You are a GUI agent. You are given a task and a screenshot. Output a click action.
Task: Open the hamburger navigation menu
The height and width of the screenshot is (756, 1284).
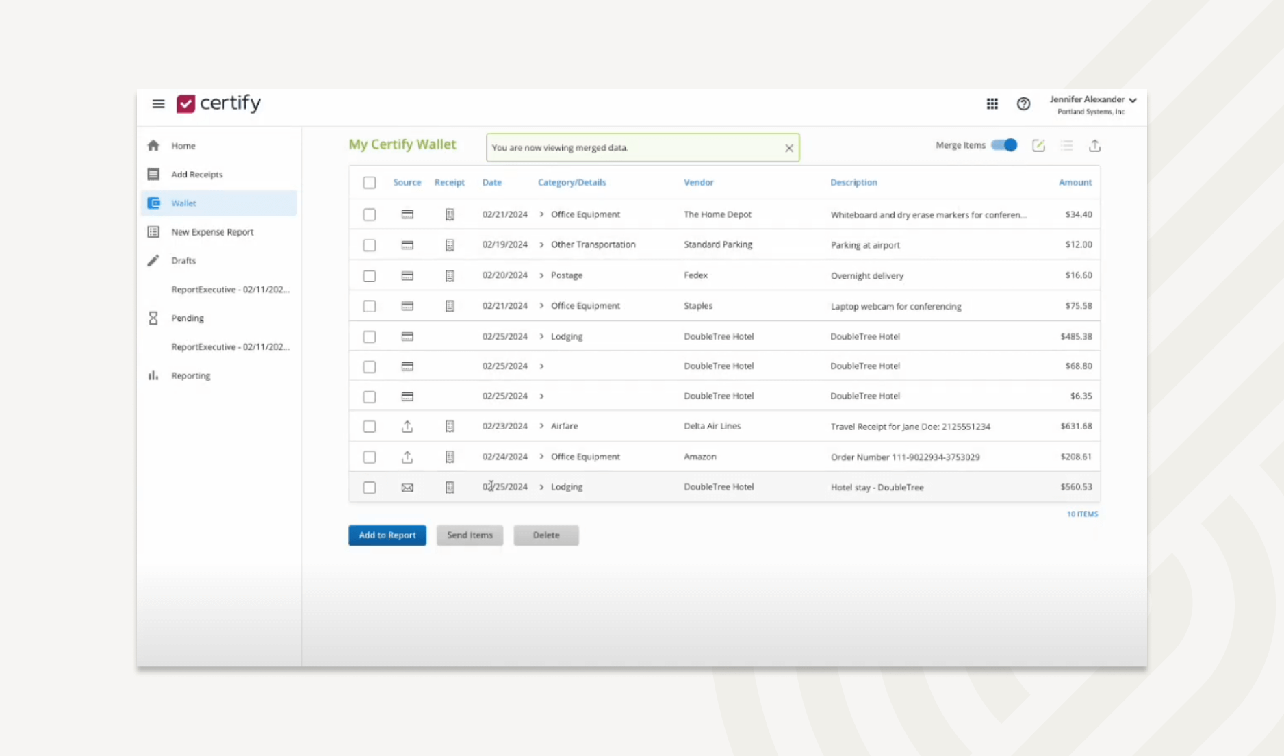pyautogui.click(x=158, y=104)
